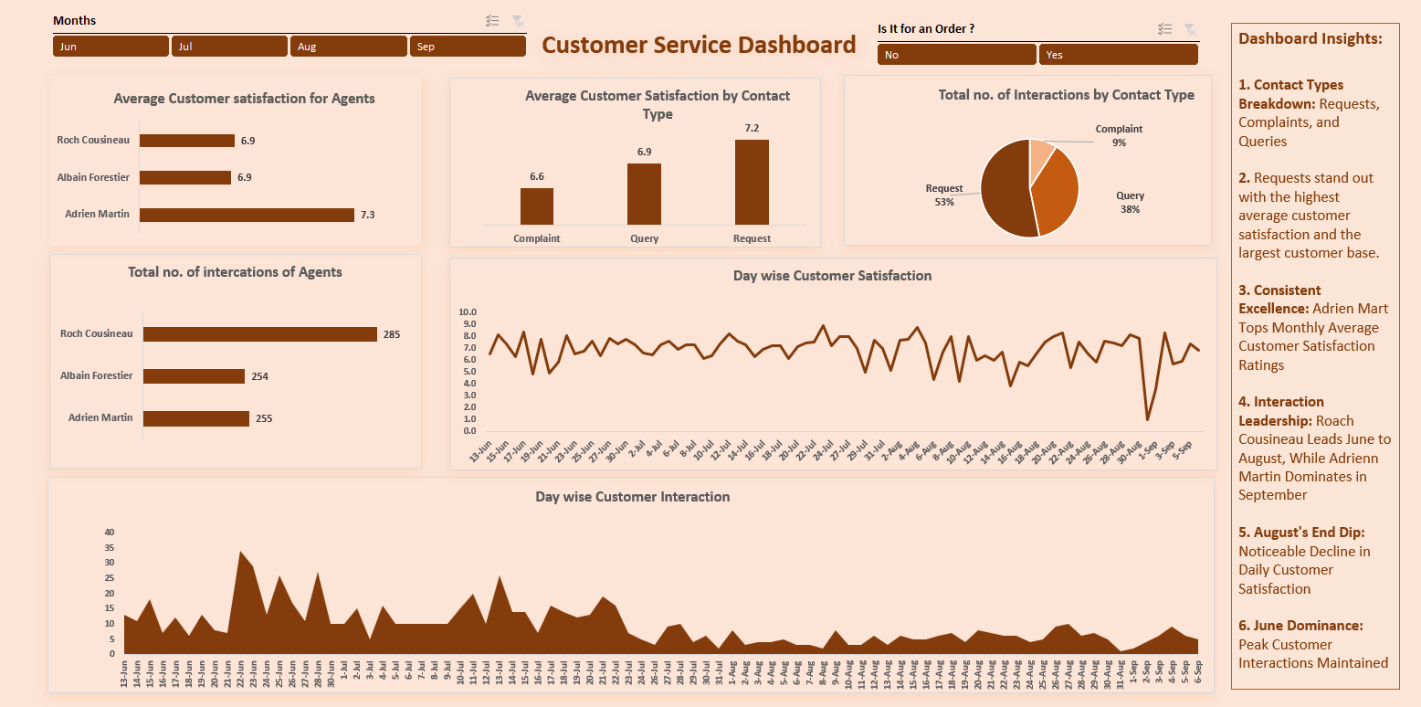
Task: Select the Day wise Customer Satisfaction chart title
Action: coord(832,275)
